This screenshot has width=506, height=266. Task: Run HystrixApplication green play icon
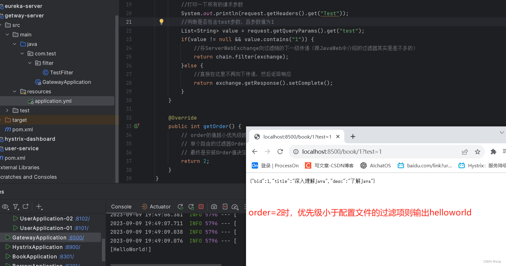(x=8, y=247)
